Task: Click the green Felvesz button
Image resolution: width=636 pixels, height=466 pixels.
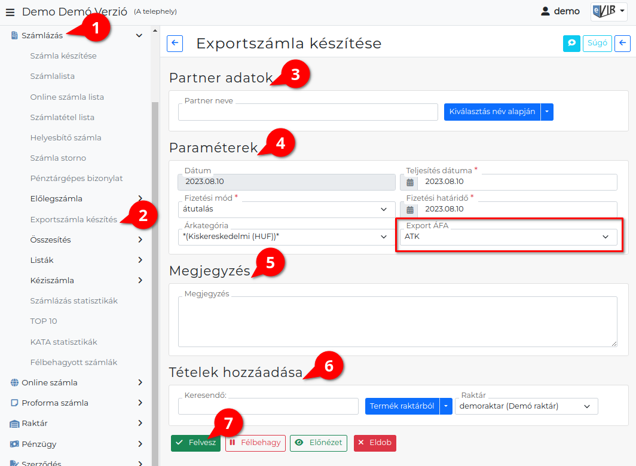Action: click(195, 443)
